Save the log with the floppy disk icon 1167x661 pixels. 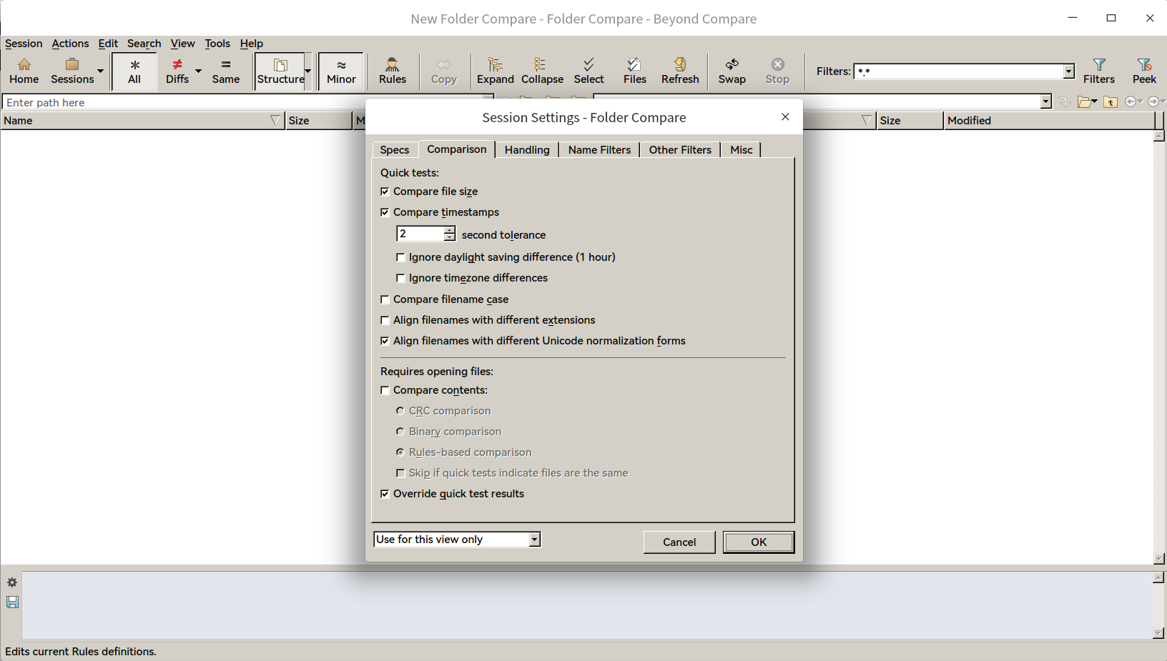tap(12, 602)
